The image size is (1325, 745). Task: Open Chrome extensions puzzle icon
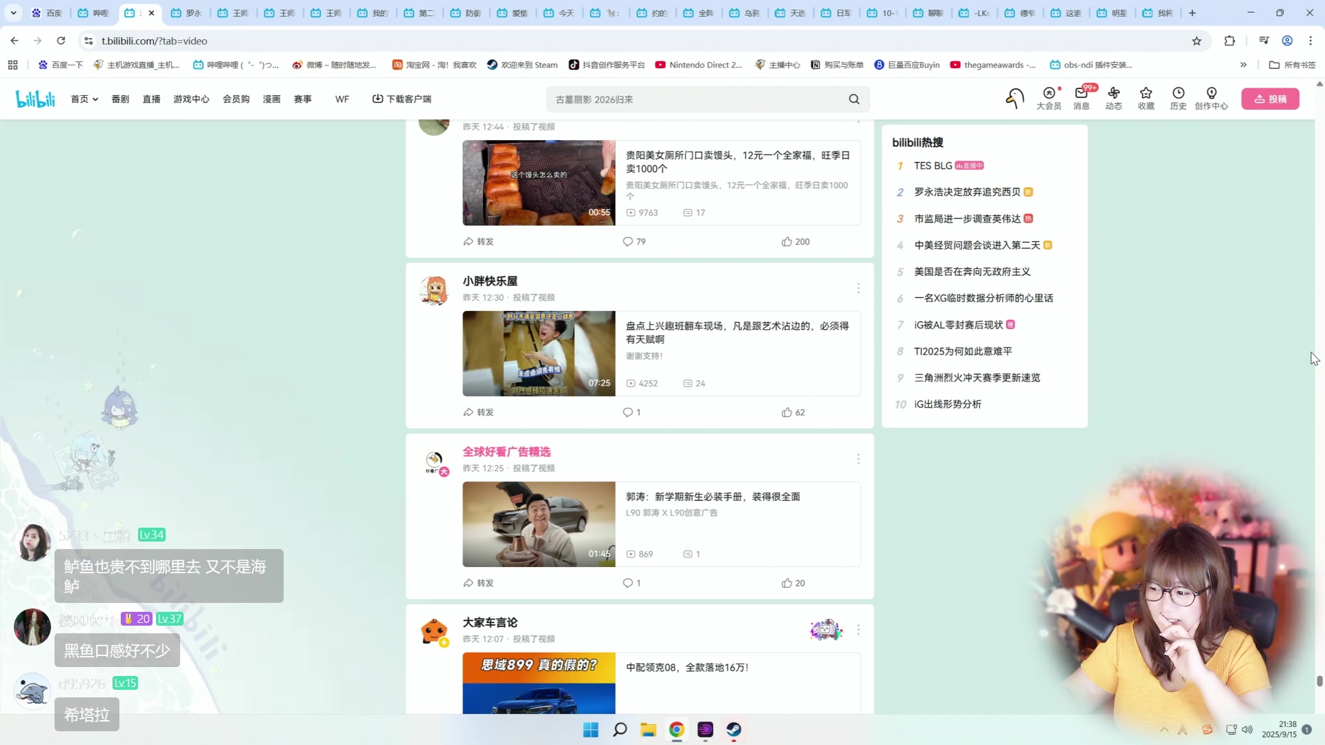1230,41
